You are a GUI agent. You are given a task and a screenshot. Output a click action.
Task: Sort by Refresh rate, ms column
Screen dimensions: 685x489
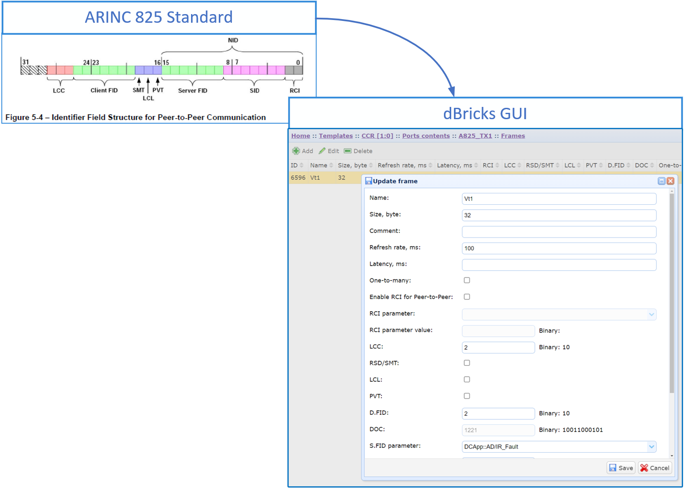405,165
